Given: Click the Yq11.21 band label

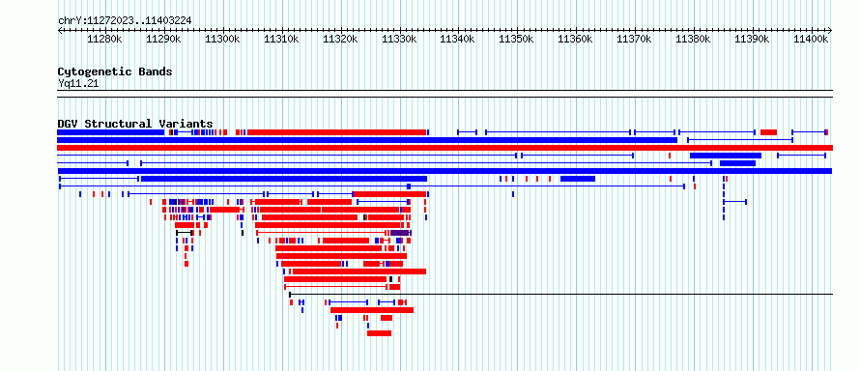Looking at the screenshot, I should [x=78, y=84].
